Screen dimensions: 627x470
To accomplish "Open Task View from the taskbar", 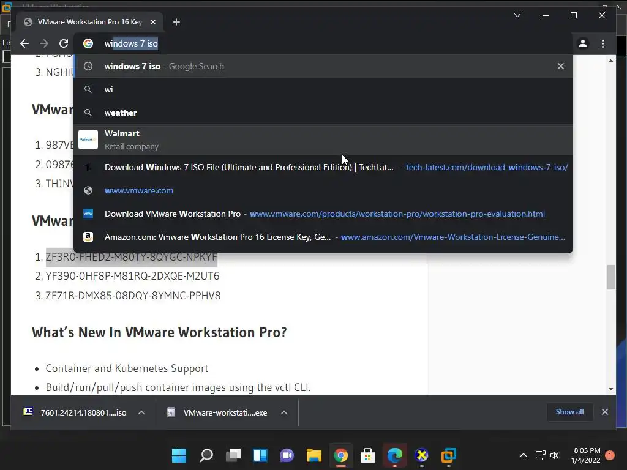I will click(233, 455).
